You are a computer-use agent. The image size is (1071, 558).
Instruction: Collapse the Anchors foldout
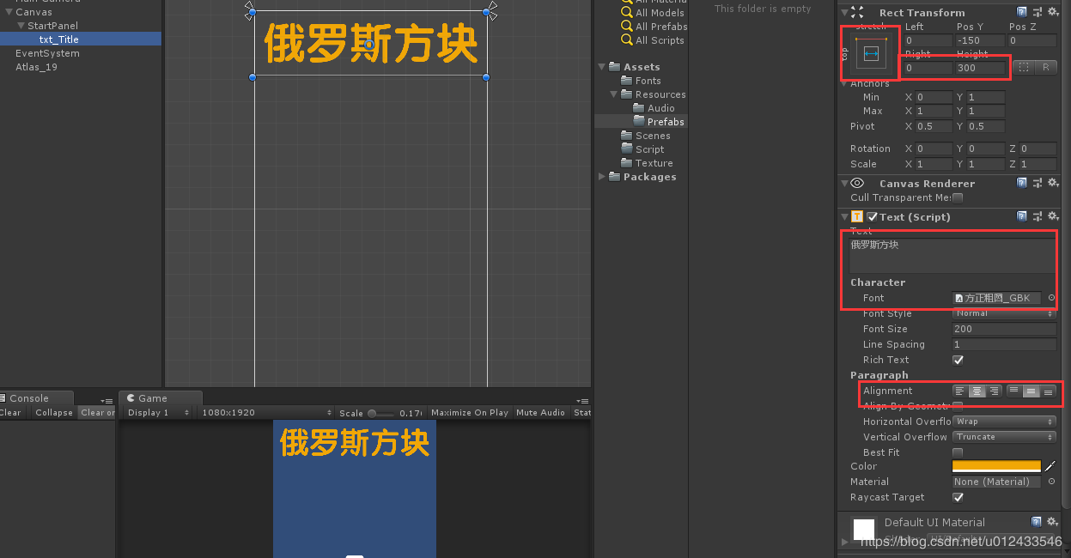(845, 83)
